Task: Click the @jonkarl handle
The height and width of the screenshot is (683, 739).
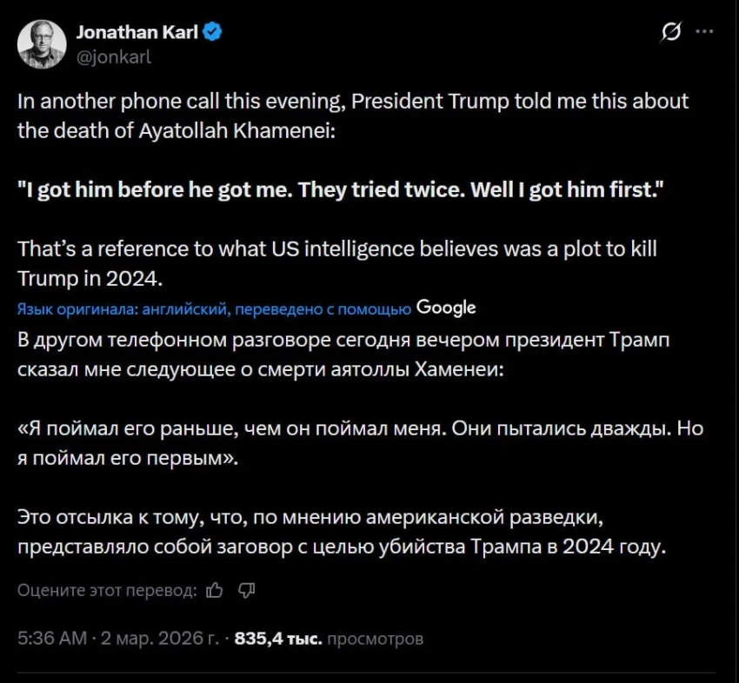Action: tap(113, 56)
